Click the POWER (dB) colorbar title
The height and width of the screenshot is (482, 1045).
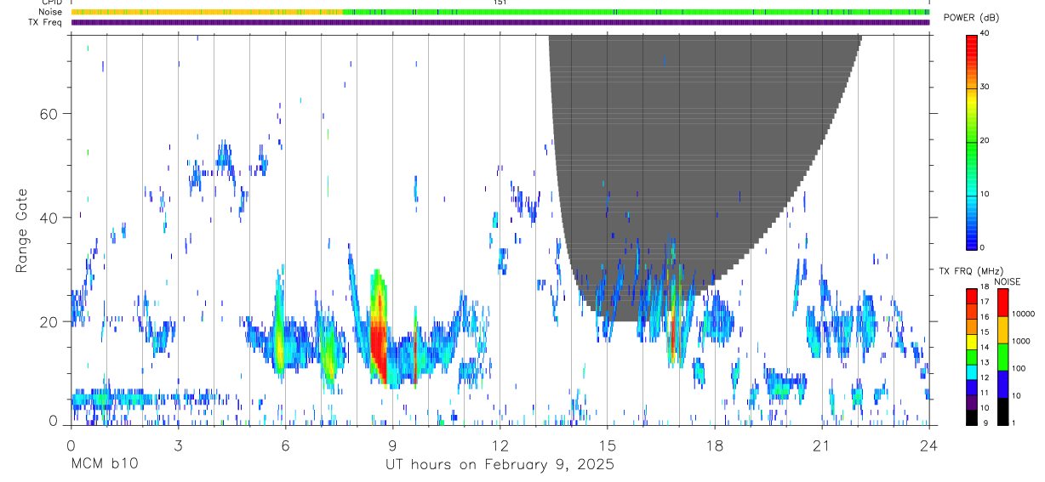tap(970, 19)
